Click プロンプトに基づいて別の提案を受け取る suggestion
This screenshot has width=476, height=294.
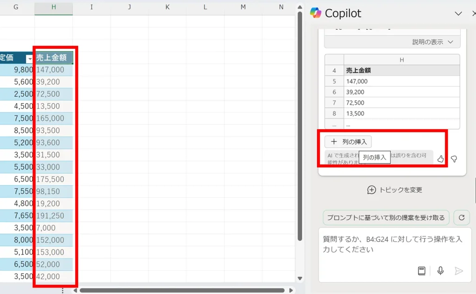(x=386, y=217)
